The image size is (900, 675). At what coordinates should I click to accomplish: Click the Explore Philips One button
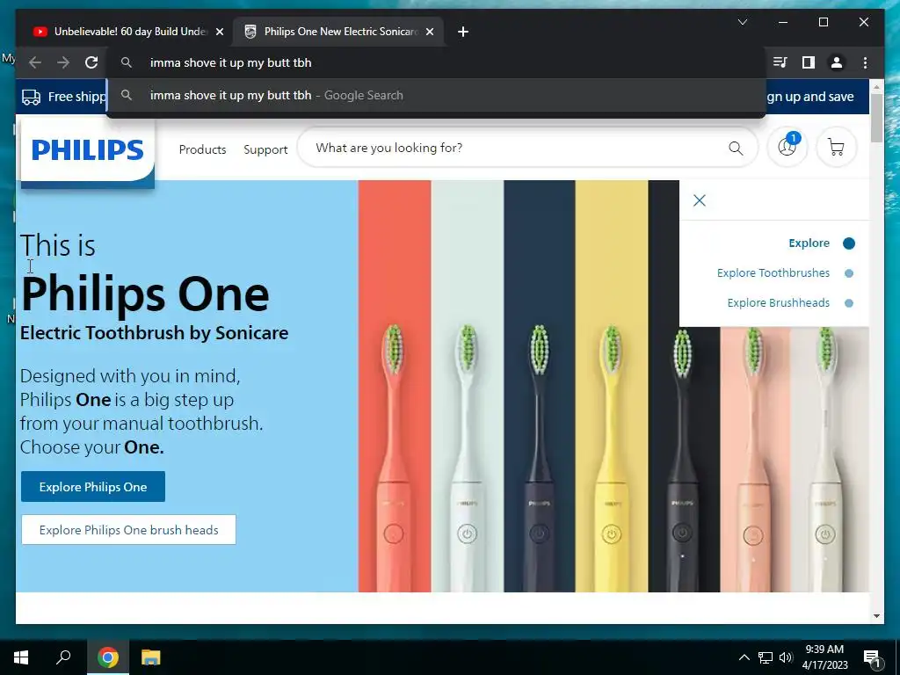93,487
